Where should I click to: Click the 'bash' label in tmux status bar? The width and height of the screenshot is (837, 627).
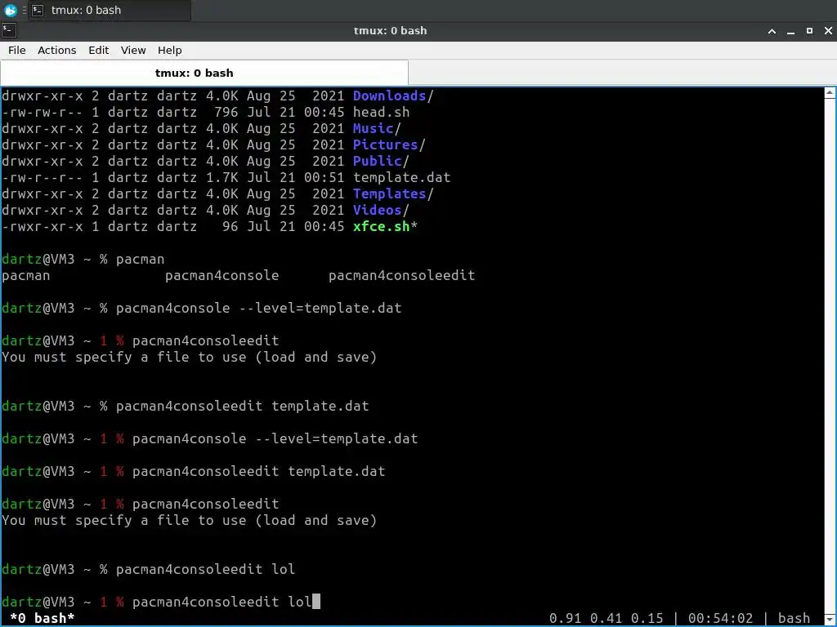point(794,619)
